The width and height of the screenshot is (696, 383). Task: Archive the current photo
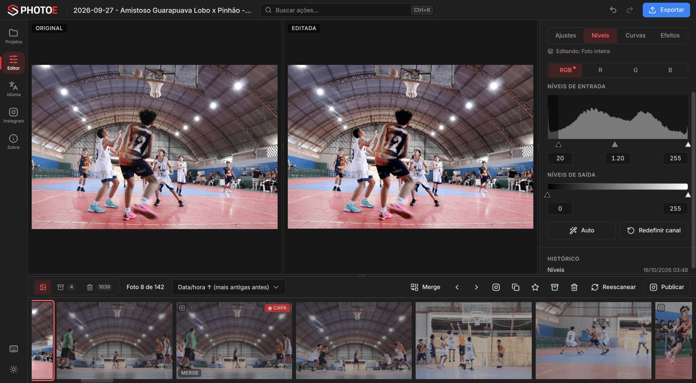coord(554,287)
